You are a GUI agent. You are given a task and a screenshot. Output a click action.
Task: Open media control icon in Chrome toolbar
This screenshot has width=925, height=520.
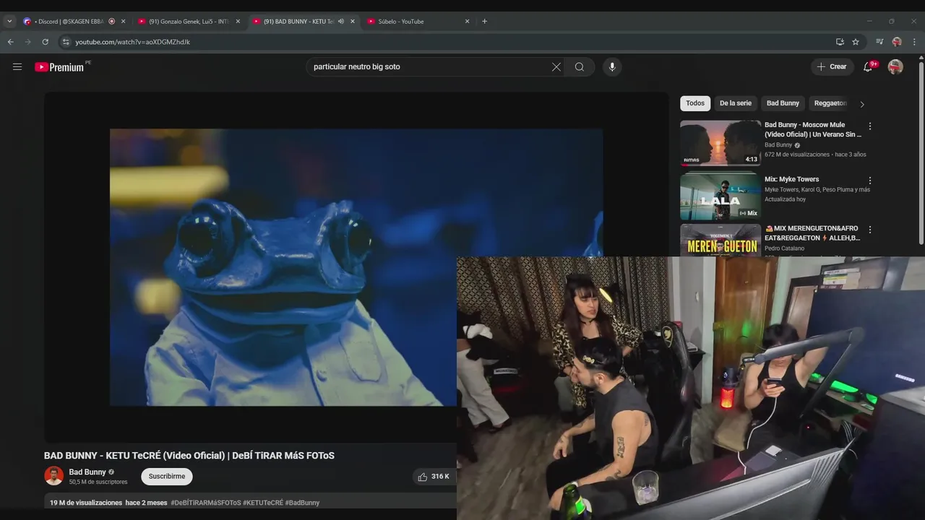[879, 42]
